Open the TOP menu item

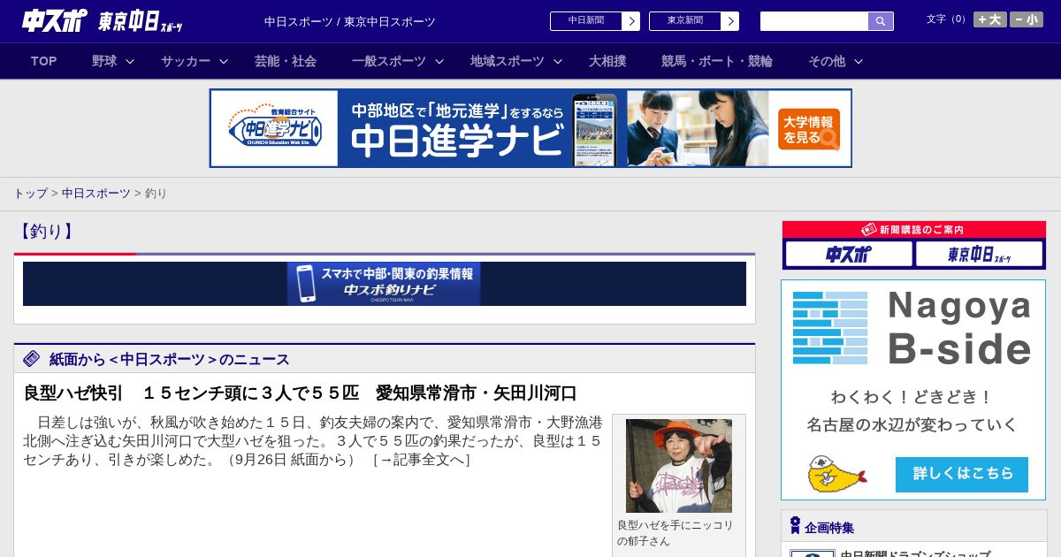[x=44, y=61]
